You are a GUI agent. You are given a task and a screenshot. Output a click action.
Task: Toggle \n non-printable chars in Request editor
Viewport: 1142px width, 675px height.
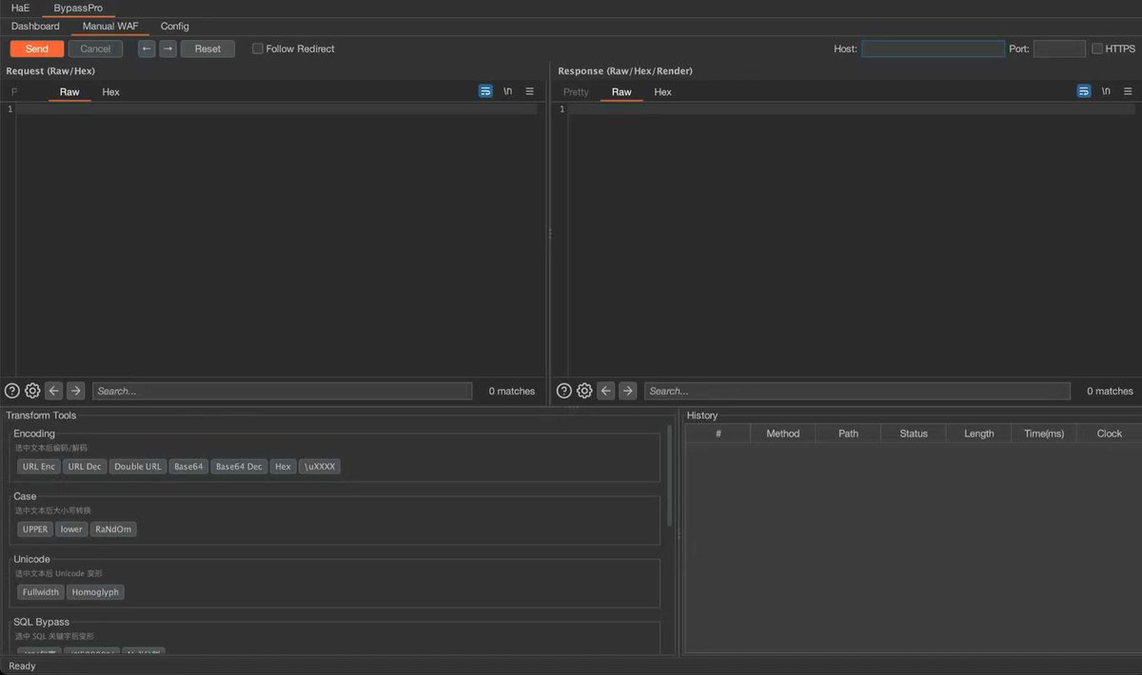coord(508,91)
